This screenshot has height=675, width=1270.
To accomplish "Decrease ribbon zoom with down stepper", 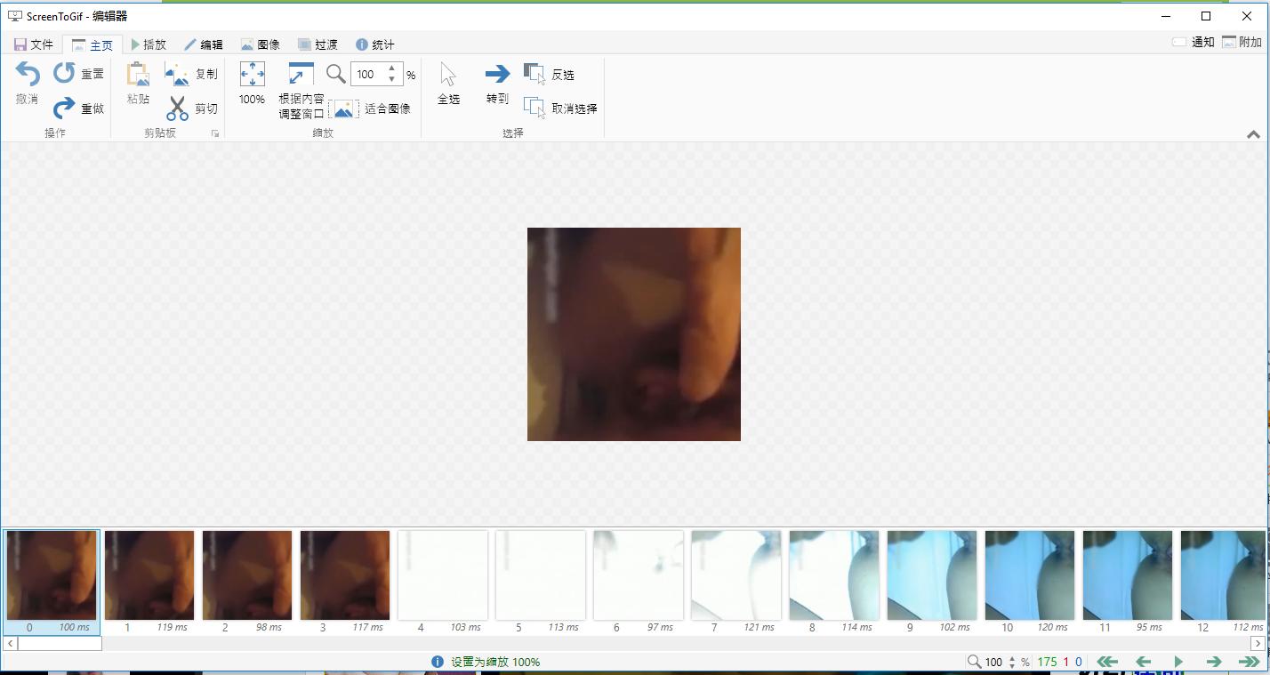I will [x=392, y=80].
